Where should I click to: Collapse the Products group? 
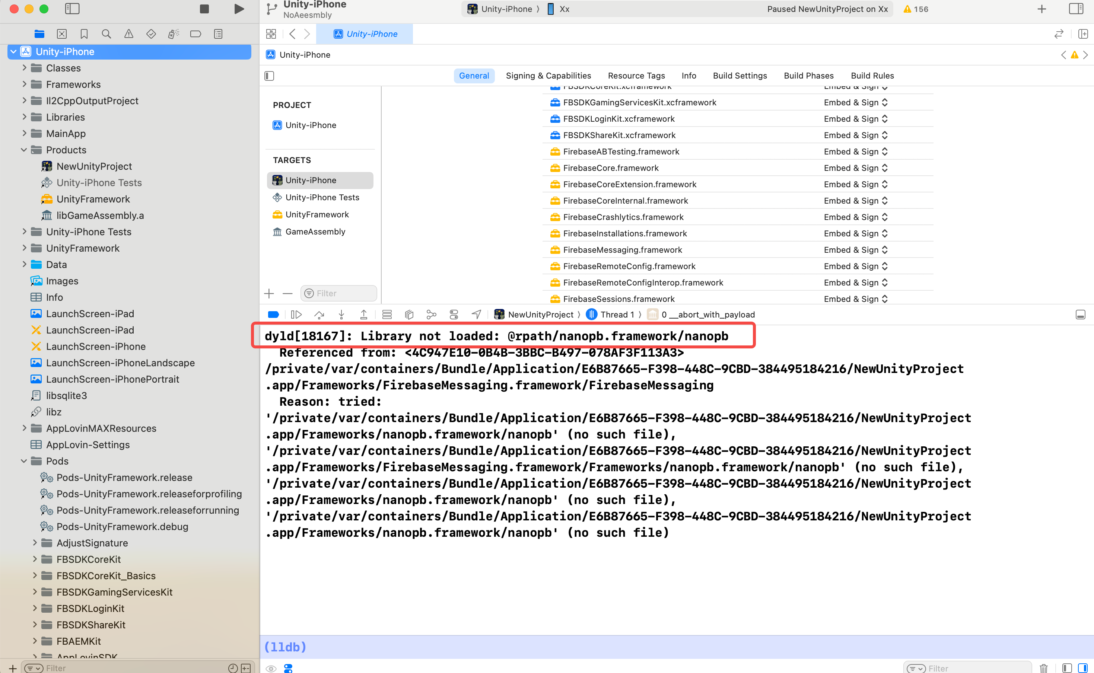click(x=25, y=150)
